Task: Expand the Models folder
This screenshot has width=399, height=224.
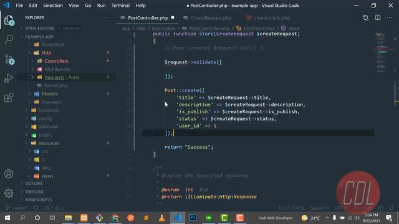Action: point(49,94)
